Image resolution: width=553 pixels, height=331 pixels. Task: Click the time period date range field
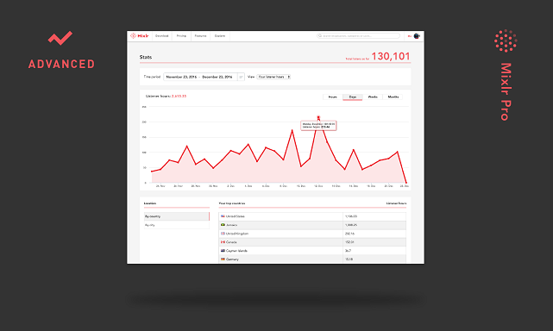[200, 77]
